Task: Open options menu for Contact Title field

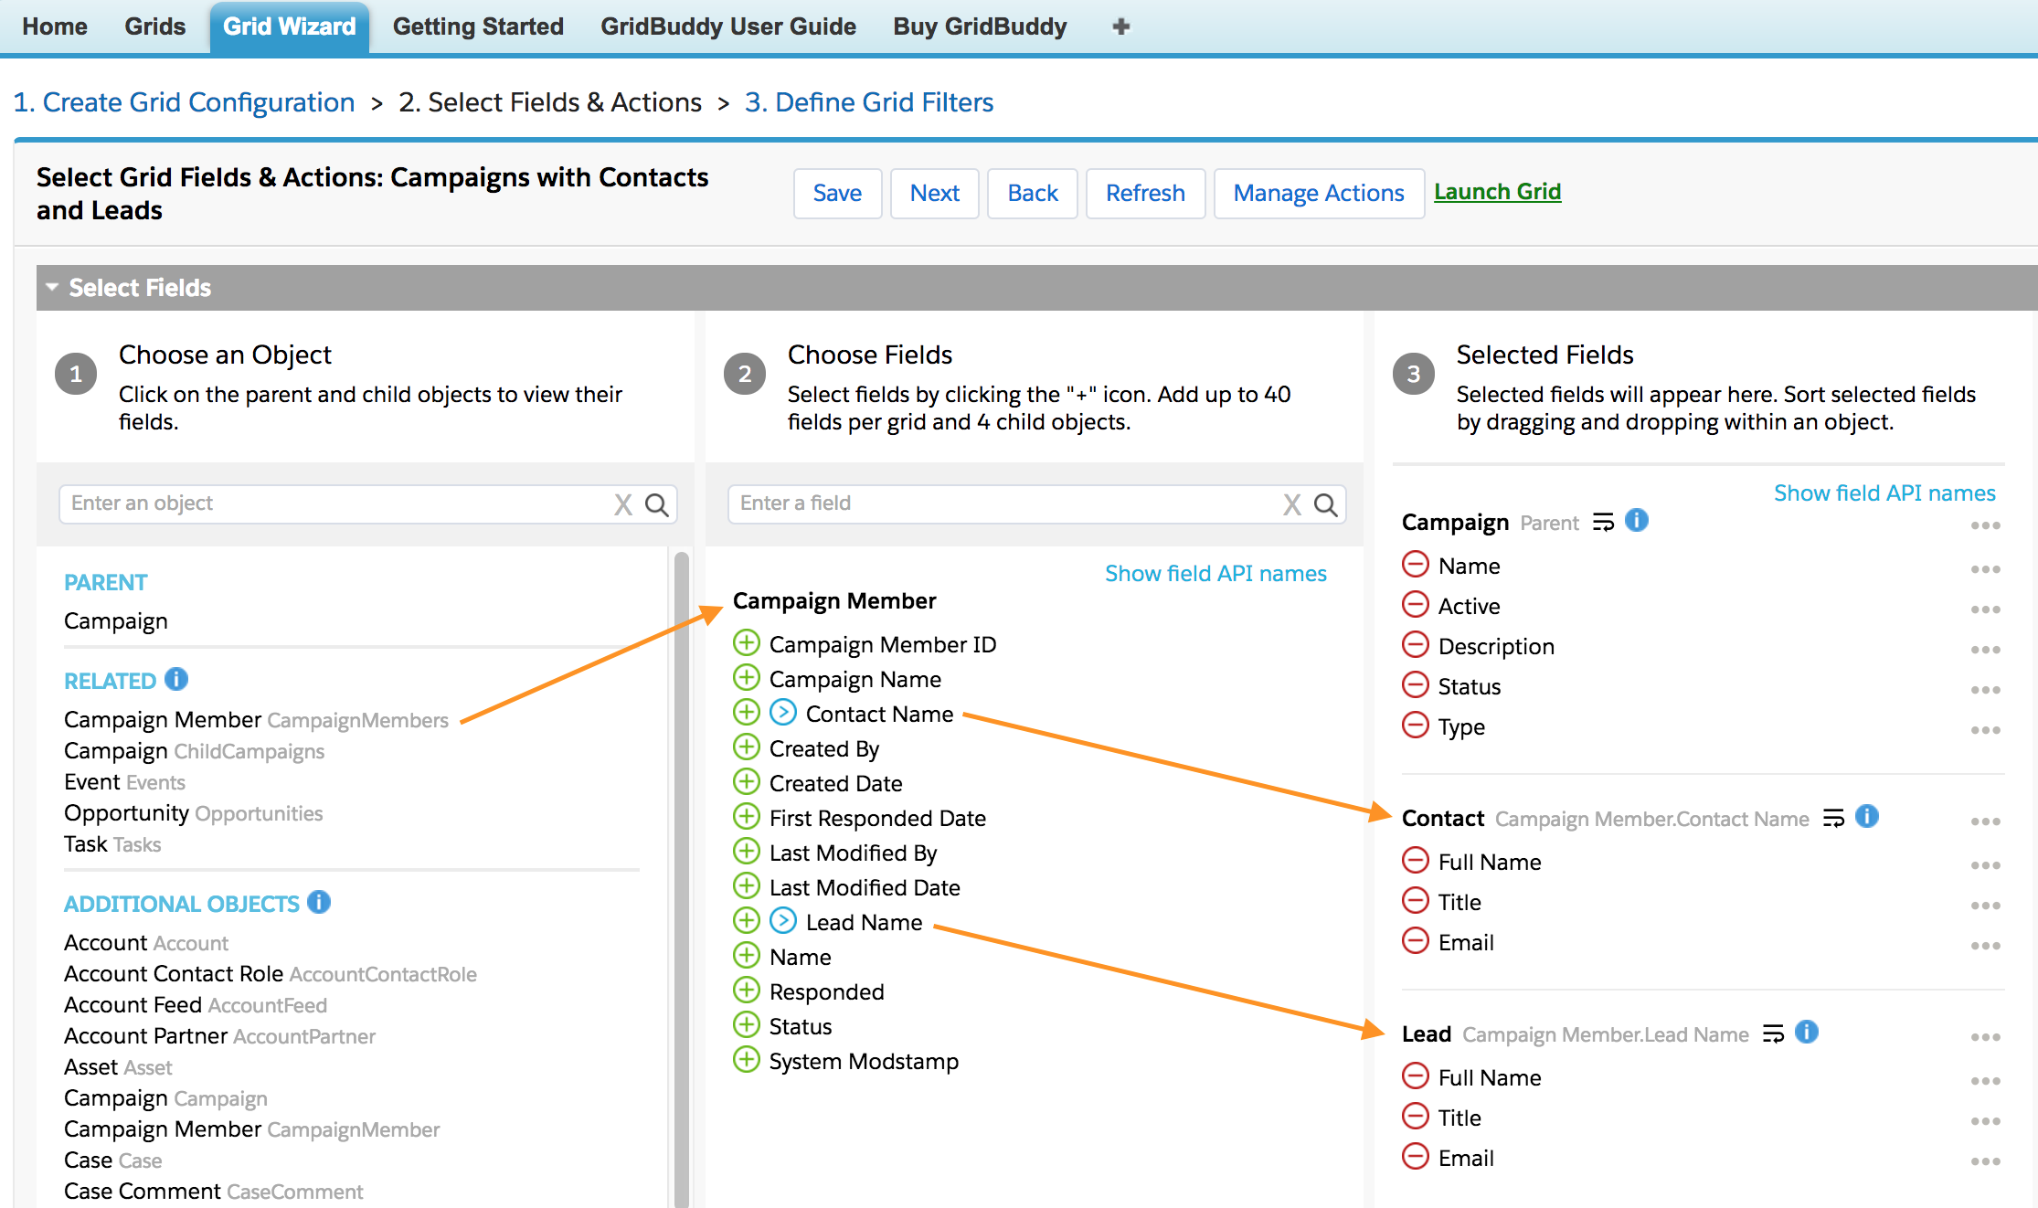Action: click(1985, 906)
